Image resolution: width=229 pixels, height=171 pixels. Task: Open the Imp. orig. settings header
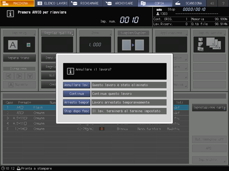(x=19, y=33)
